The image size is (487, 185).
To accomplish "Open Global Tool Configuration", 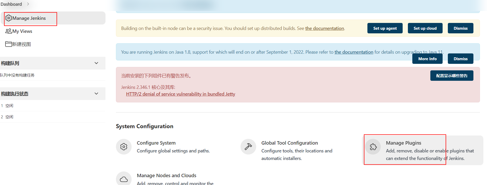I will pyautogui.click(x=290, y=143).
